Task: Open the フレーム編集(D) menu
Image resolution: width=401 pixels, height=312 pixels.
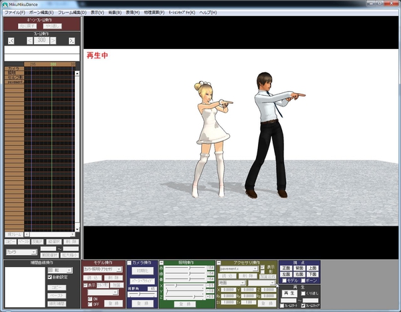Action: point(72,13)
